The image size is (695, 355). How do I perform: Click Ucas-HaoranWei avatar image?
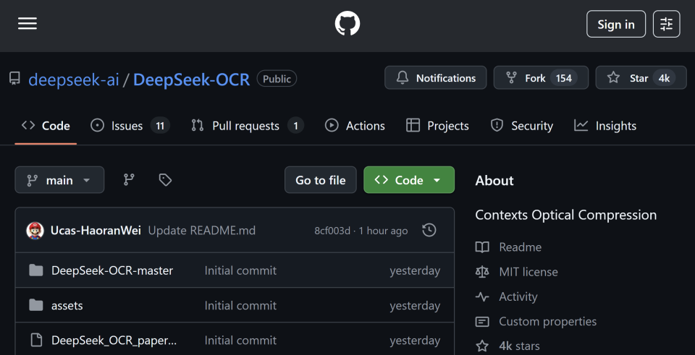point(35,231)
